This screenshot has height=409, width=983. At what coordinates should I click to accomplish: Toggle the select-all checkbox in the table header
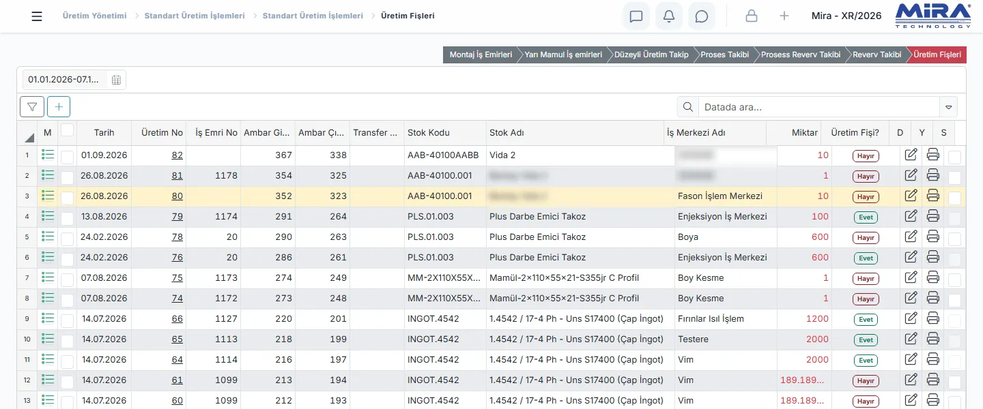click(x=67, y=130)
